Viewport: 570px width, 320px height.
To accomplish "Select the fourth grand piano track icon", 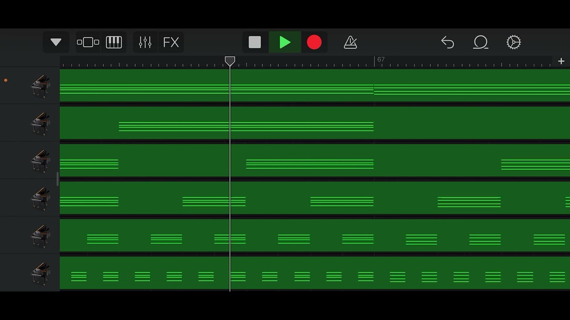I will (x=40, y=199).
